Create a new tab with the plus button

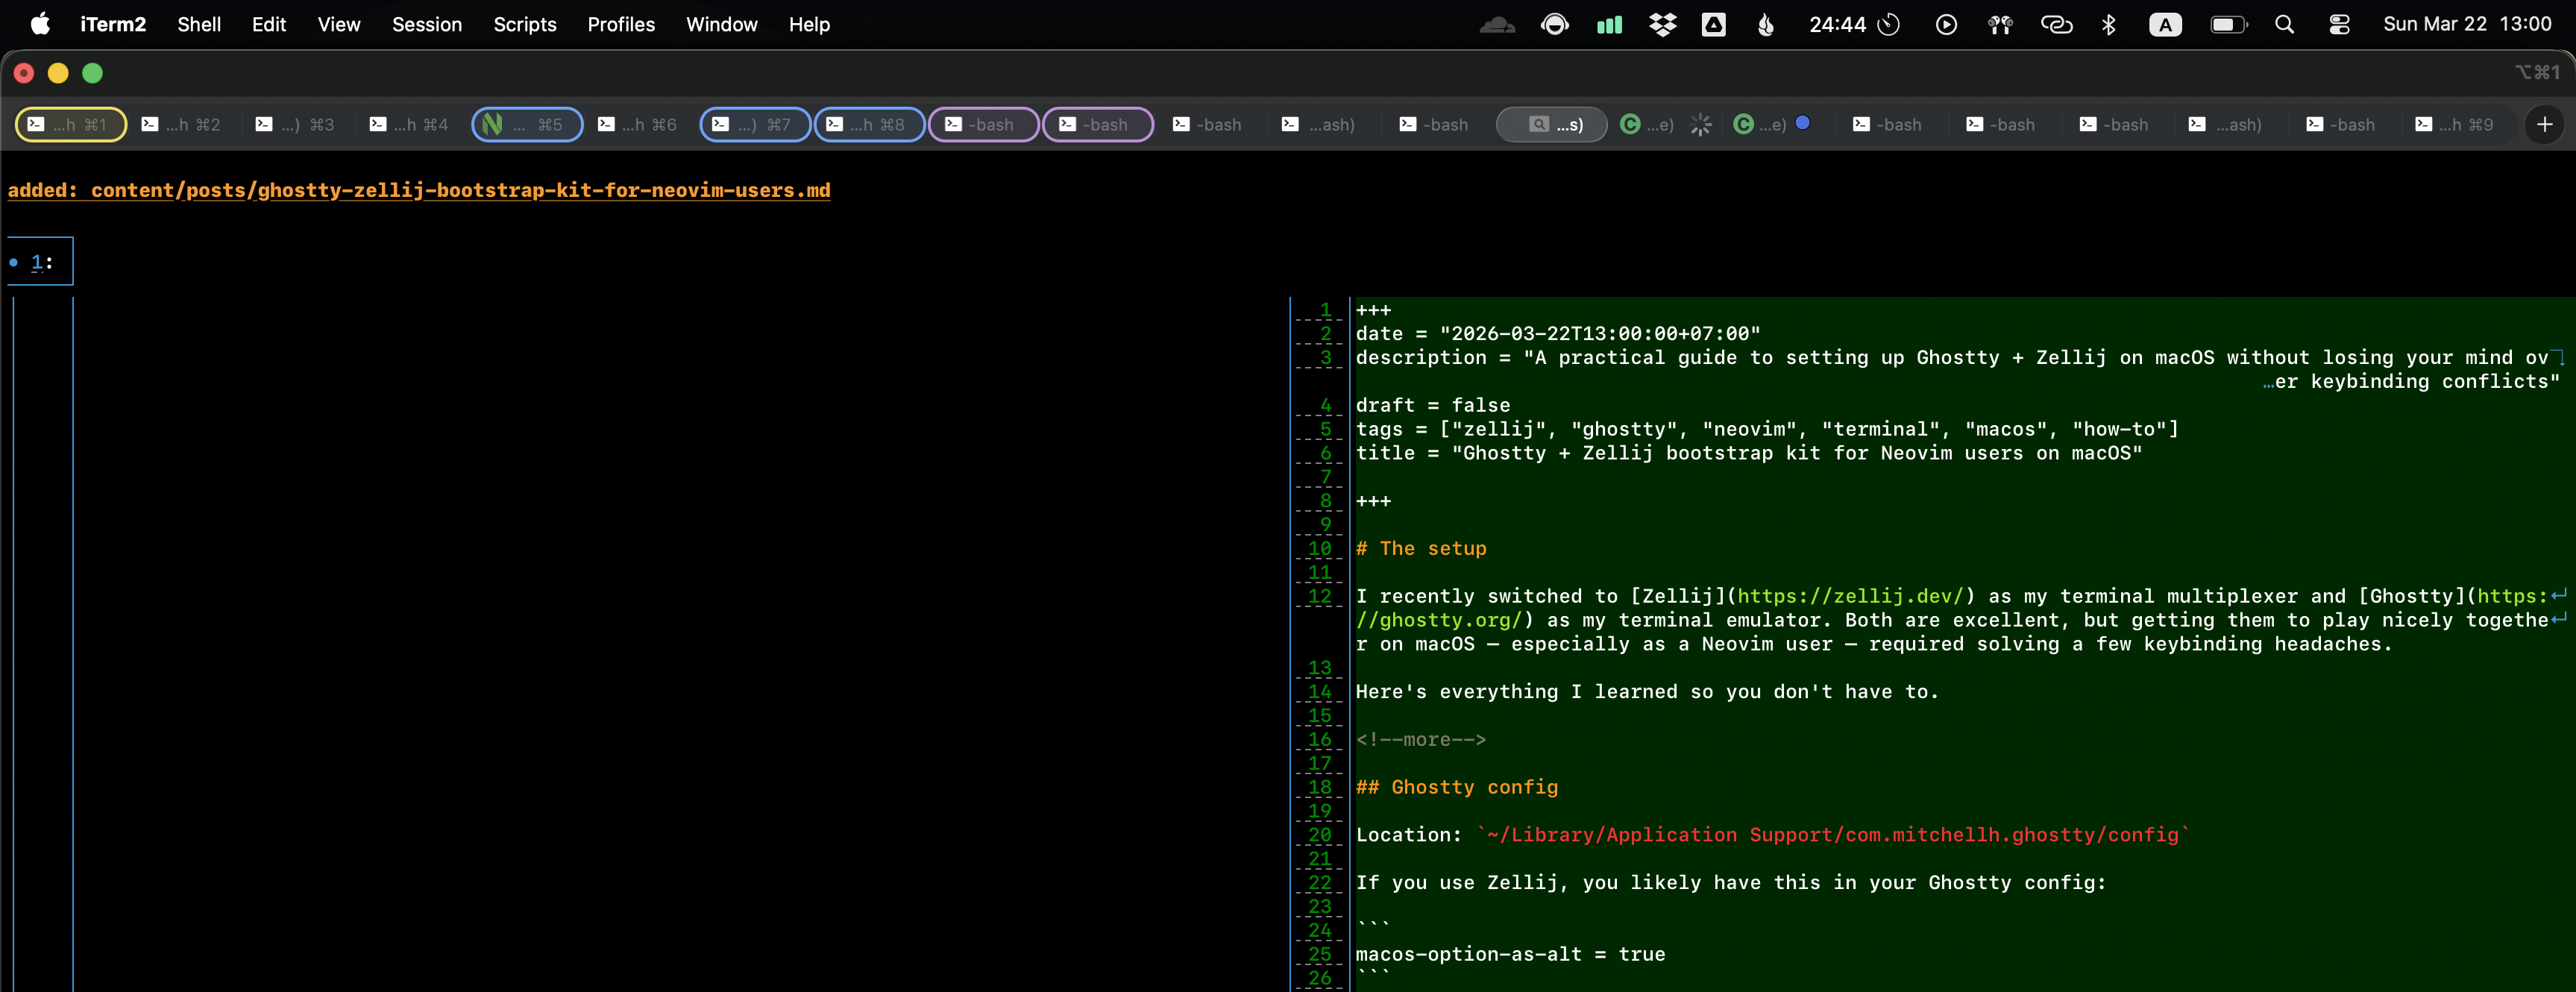click(x=2545, y=124)
